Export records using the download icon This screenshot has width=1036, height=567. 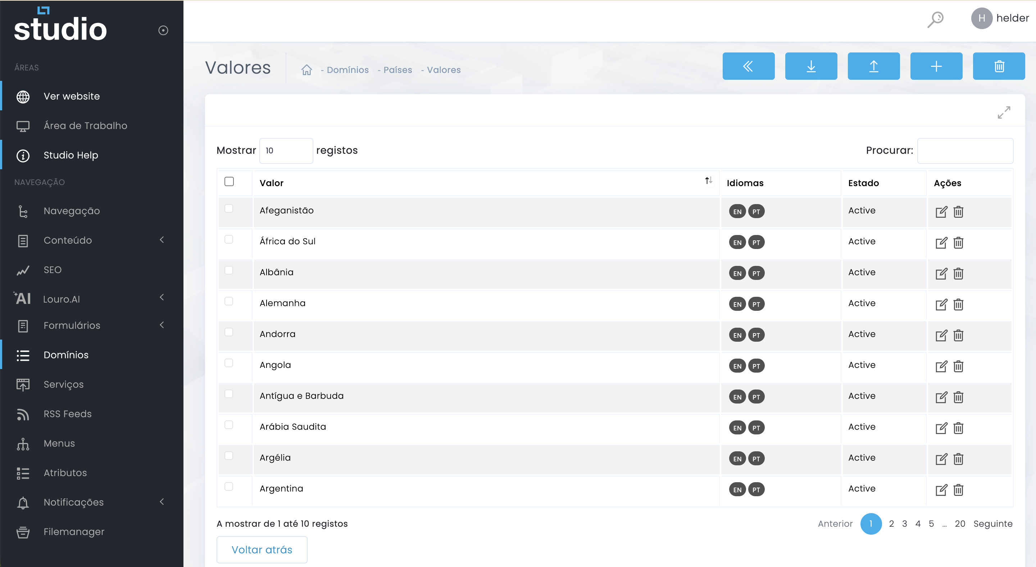coord(811,66)
